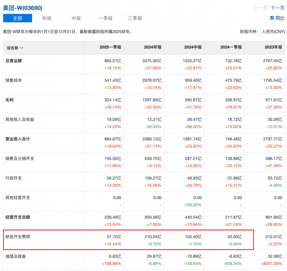Click the 103.40亿 R&D expense value
This screenshot has width=287, height=271.
click(193, 237)
